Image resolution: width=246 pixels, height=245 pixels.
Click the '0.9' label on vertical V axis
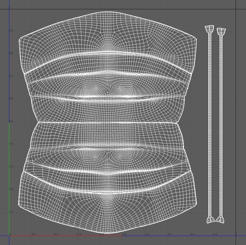[11, 30]
